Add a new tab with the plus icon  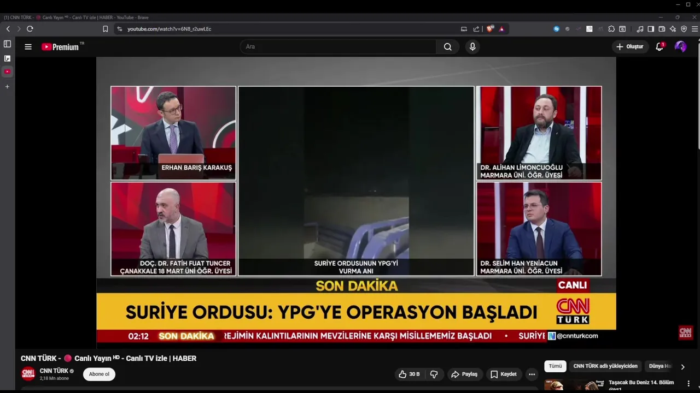pos(7,86)
